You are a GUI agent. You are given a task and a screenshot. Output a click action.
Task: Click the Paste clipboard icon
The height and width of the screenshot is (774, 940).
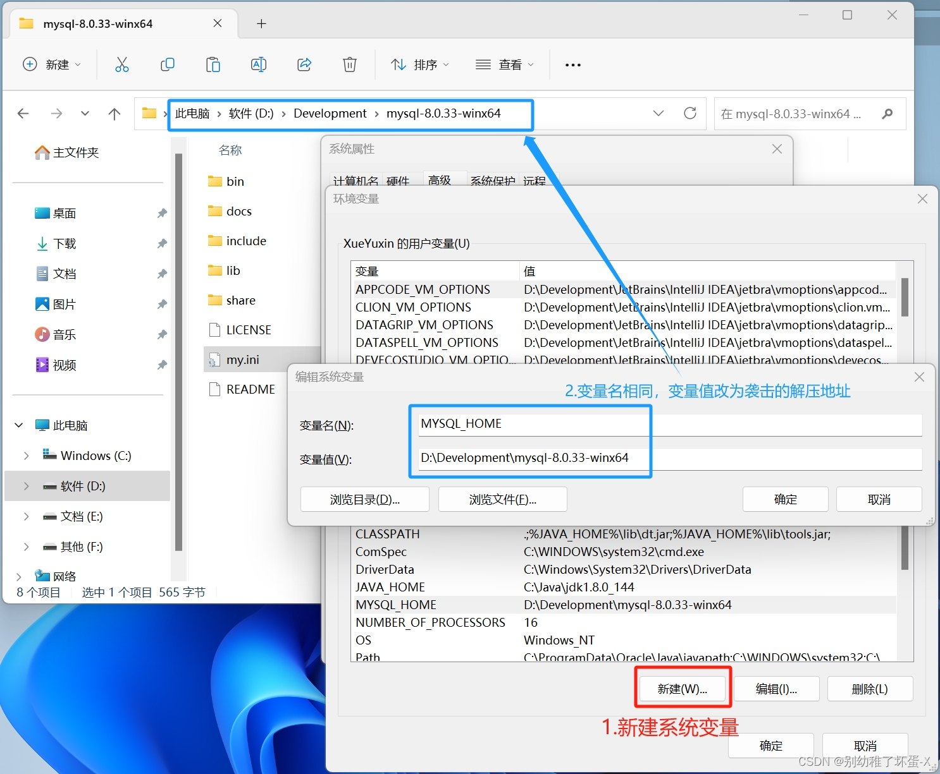pos(213,64)
